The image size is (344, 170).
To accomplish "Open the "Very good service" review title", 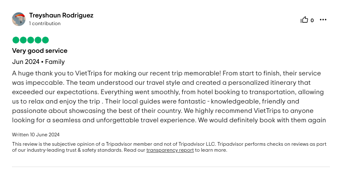I will [40, 51].
